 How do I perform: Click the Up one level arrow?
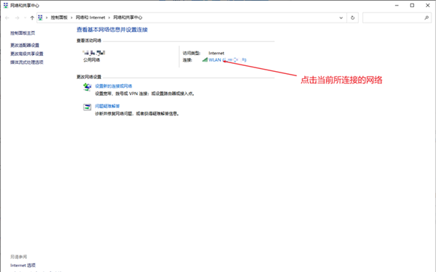tap(32, 17)
